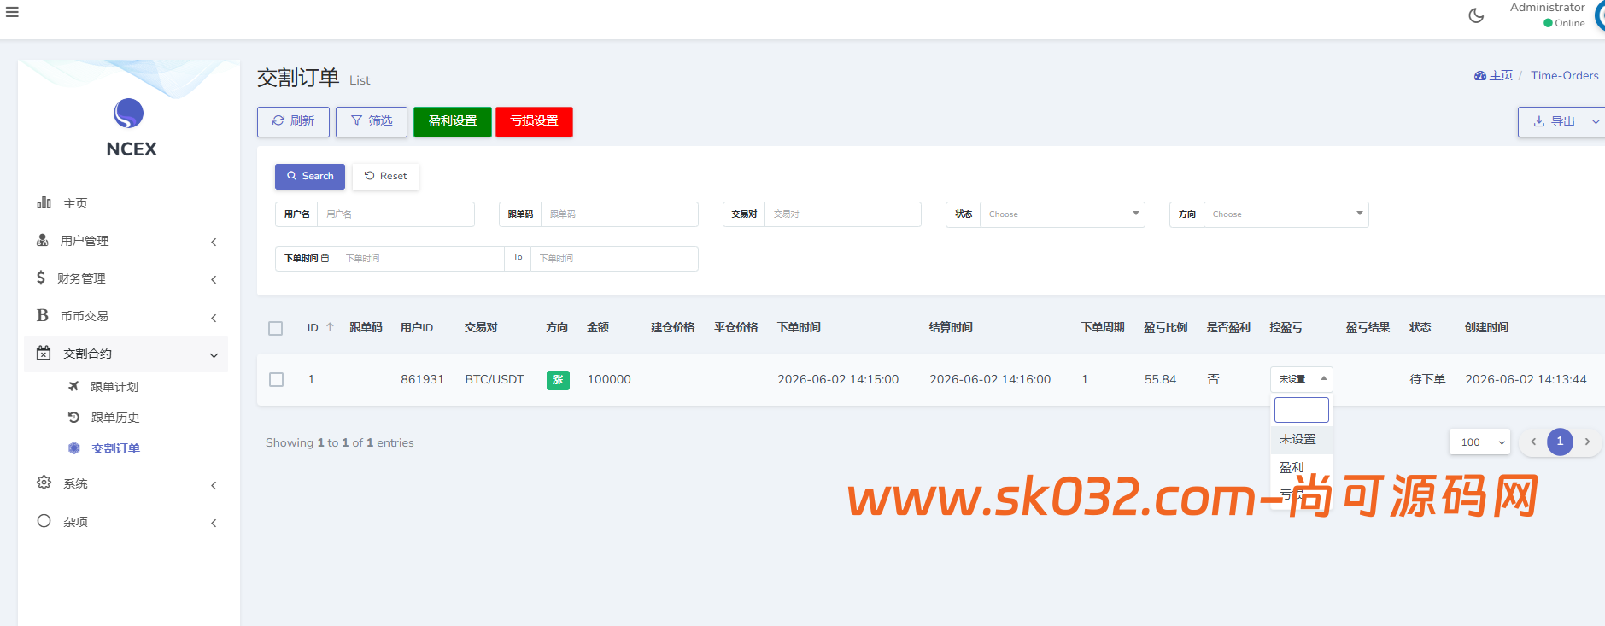Click the 用户ID cell 861931

point(423,379)
